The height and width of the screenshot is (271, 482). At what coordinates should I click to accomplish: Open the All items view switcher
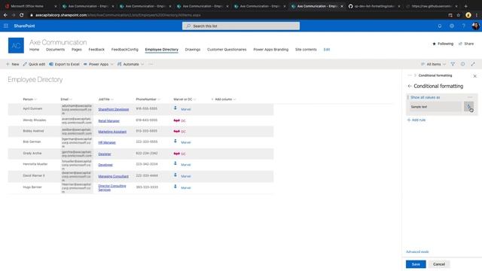click(434, 64)
